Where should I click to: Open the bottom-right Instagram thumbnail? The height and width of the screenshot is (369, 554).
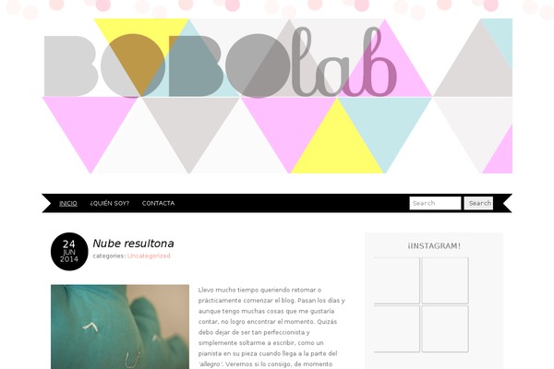click(445, 328)
